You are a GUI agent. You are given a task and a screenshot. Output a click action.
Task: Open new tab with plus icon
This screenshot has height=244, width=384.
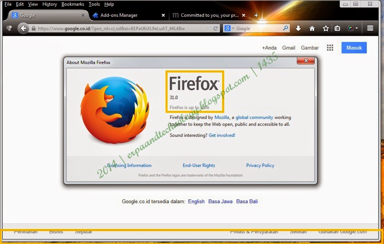pos(256,15)
